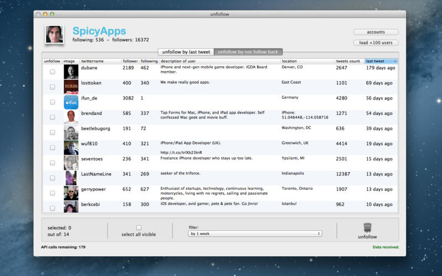
Task: Select the twittername 'LastNameLine'
Action: point(96,174)
